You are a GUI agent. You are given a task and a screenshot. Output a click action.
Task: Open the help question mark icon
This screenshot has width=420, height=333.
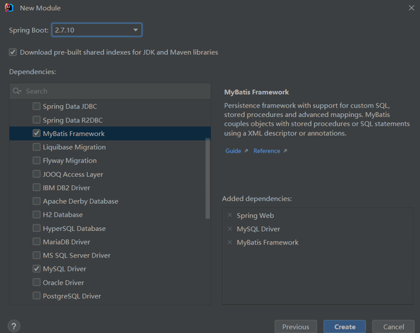pos(14,326)
